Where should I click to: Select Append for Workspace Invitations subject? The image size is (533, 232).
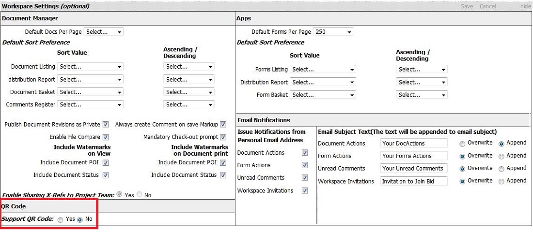(x=502, y=181)
